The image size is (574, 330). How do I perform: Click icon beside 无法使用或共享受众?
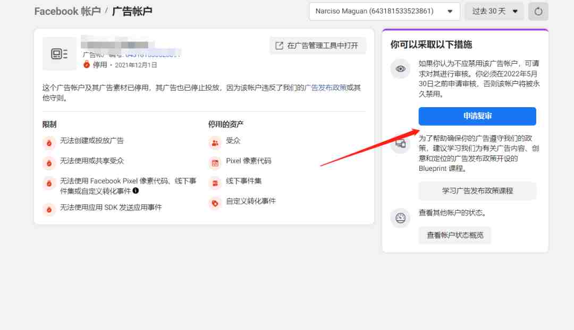click(49, 163)
